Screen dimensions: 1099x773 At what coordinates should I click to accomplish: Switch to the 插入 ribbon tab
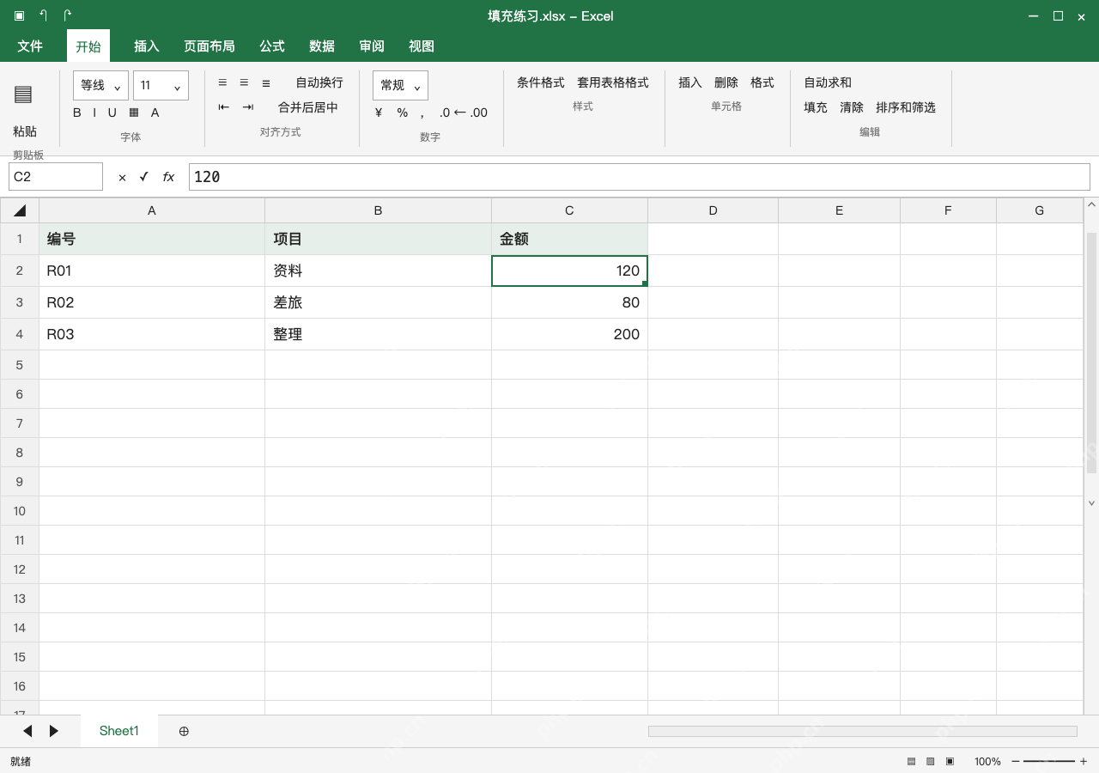click(147, 46)
